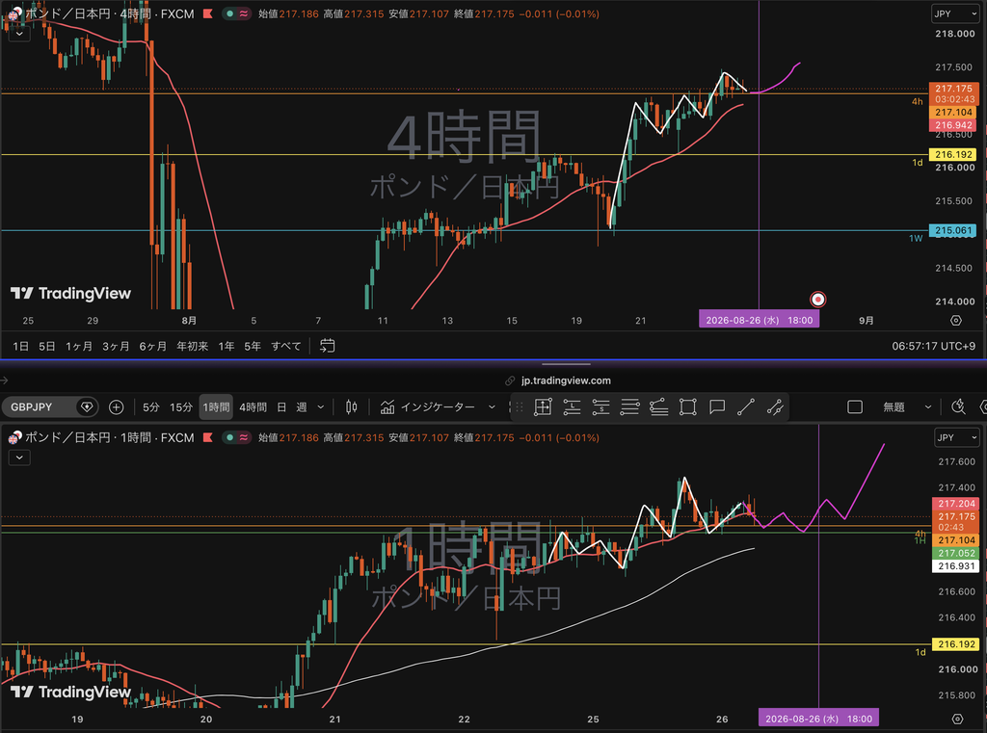Set range to 1年

tap(226, 346)
